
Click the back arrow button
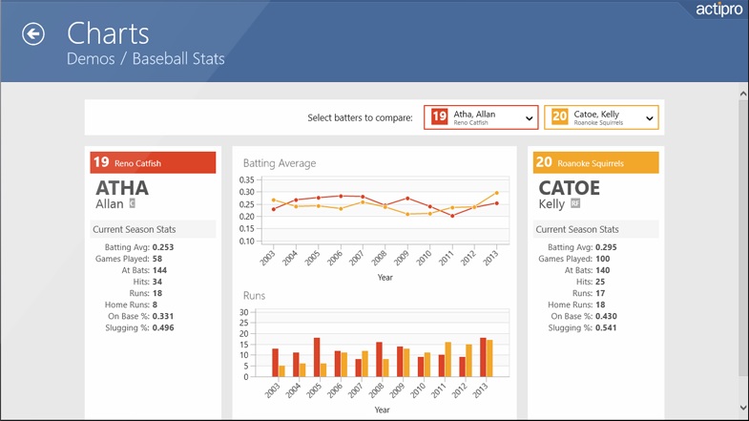33,34
